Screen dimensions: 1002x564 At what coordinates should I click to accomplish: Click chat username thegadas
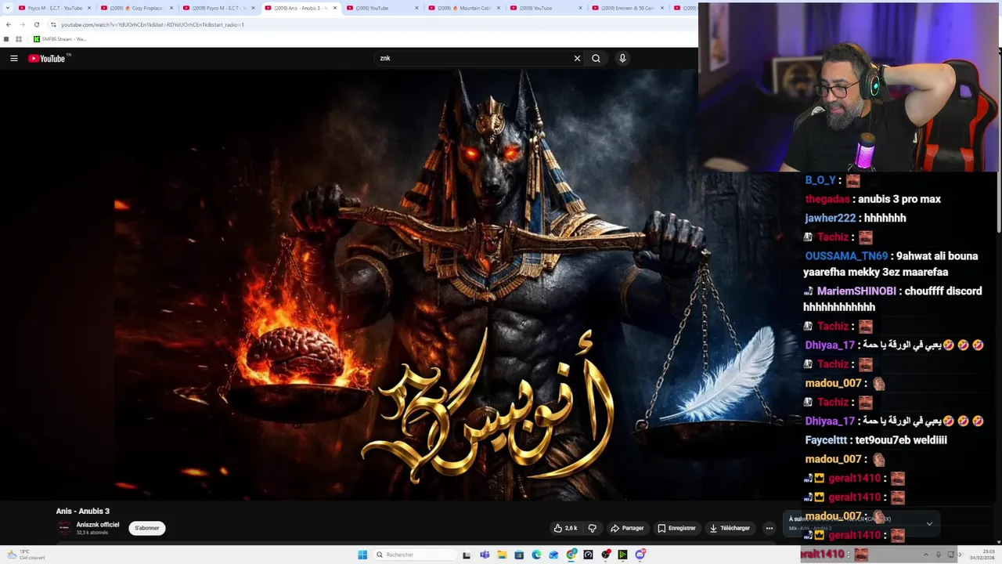point(827,199)
